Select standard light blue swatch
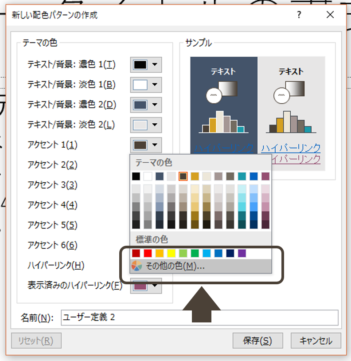The width and height of the screenshot is (351, 361). click(x=207, y=253)
